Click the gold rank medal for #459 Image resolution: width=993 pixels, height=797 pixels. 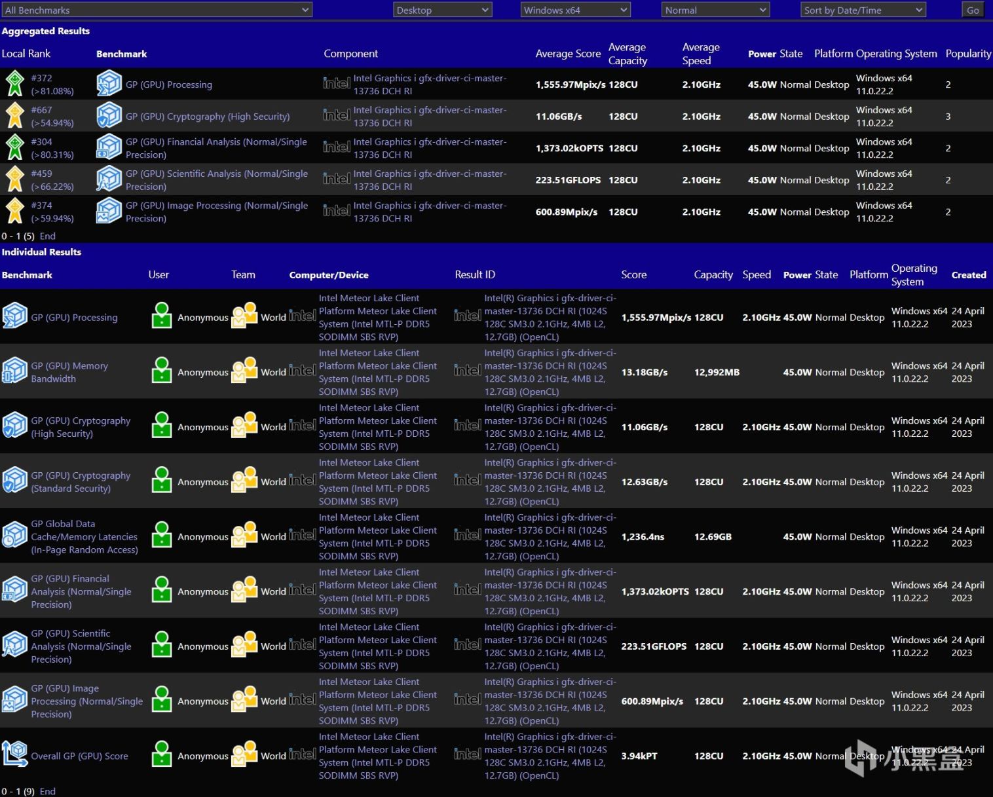14,179
